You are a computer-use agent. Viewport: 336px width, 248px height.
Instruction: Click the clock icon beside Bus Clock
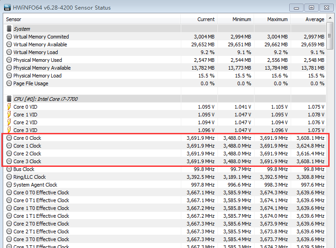coord(9,169)
